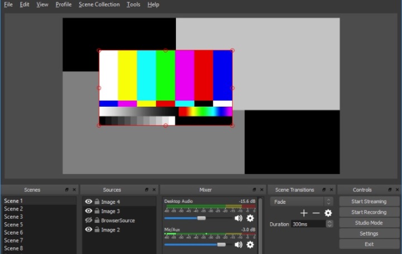Viewport: 402px width, 254px height.
Task: Click the Desktop Audio -15.6 dB level
Action: click(x=247, y=201)
